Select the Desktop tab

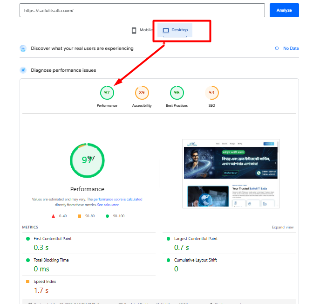click(175, 30)
